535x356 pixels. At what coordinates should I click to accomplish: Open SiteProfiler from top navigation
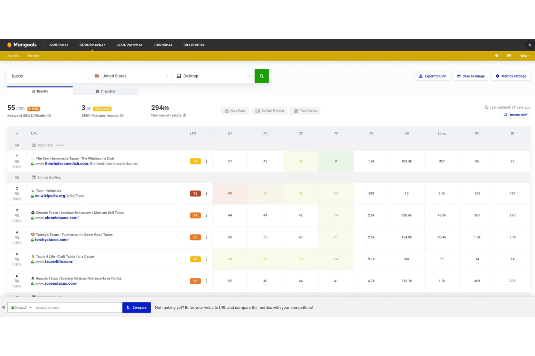[x=194, y=45]
